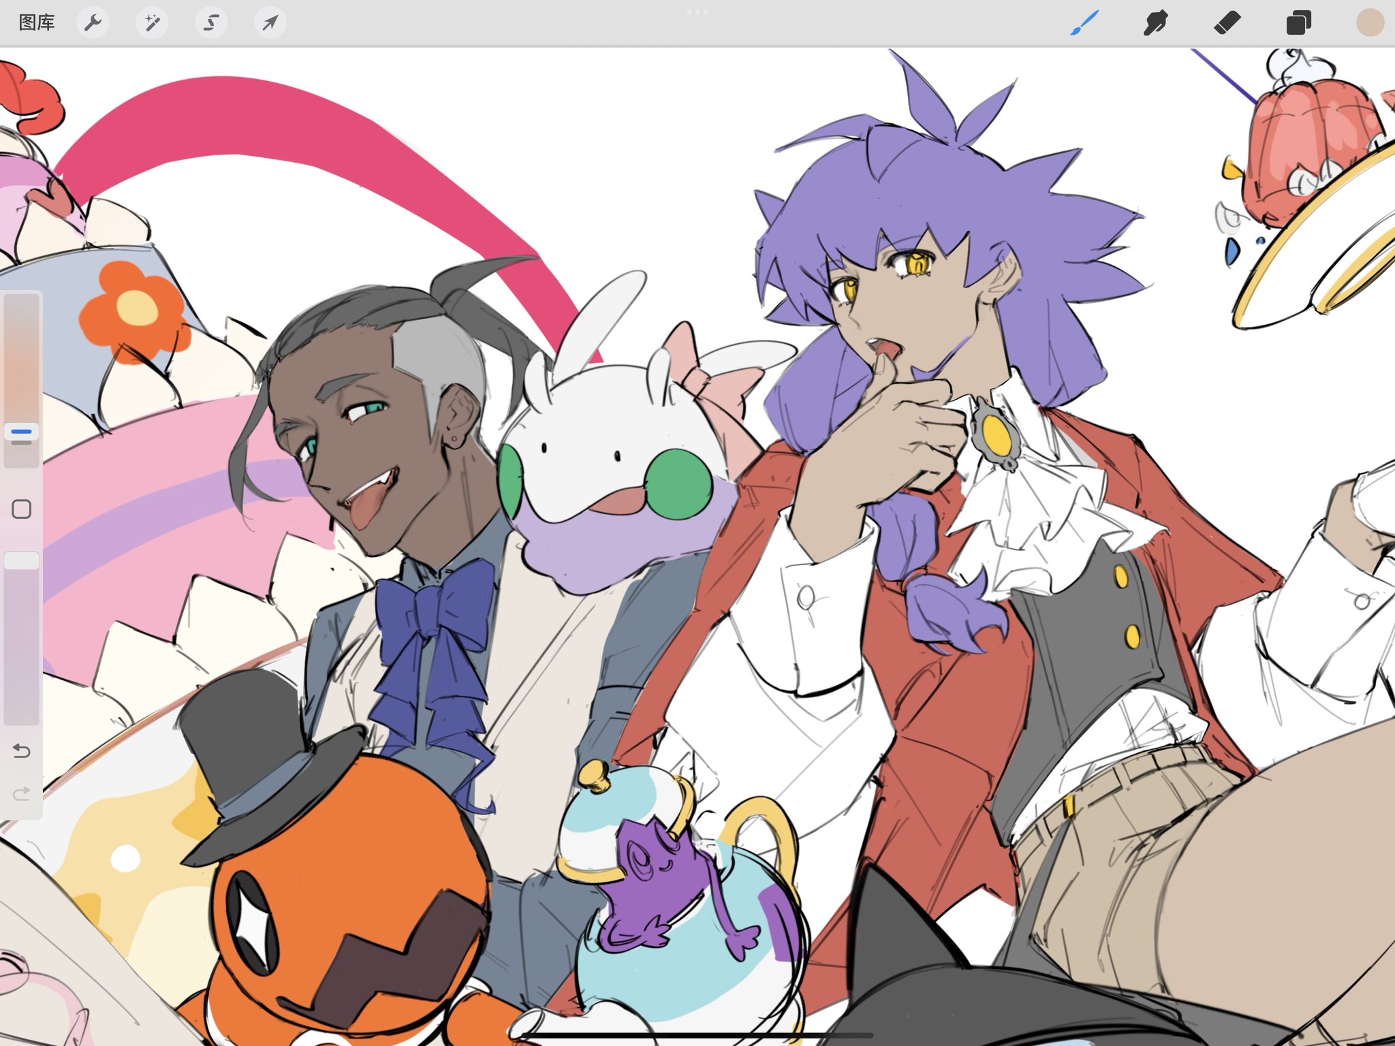This screenshot has height=1046, width=1395.
Task: Open the Layers panel
Action: tap(1298, 23)
